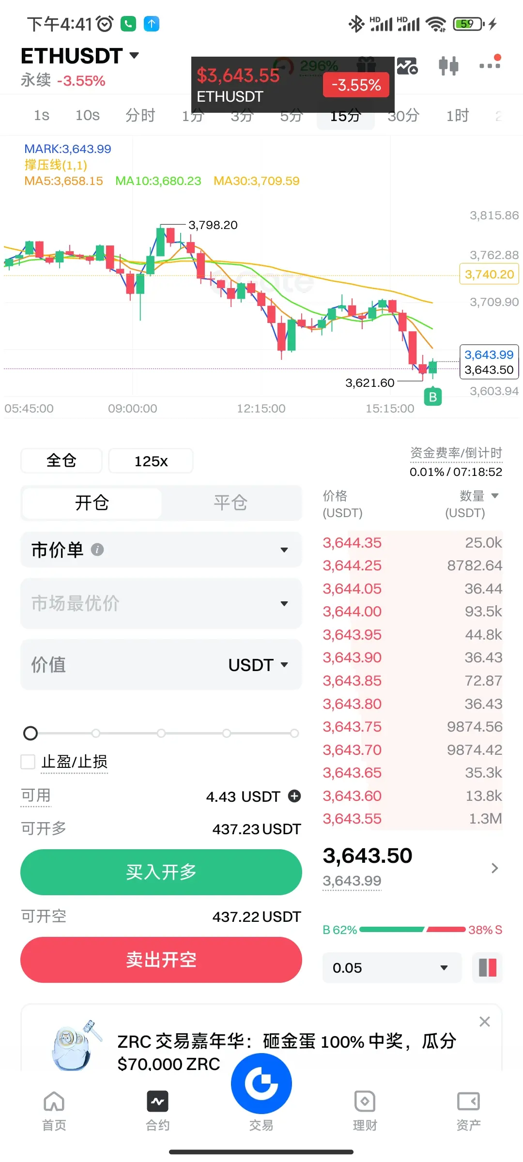Open the 市价单 order type dropdown
The width and height of the screenshot is (523, 1162).
tap(161, 550)
